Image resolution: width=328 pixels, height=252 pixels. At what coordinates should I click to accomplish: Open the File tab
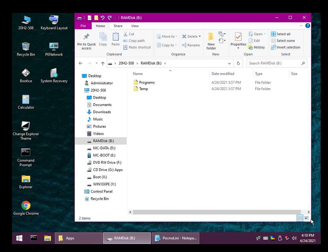click(x=83, y=26)
